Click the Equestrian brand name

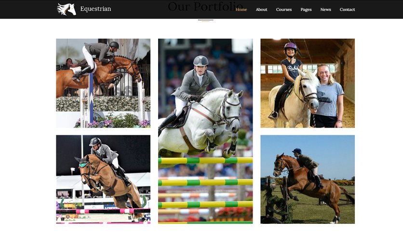[95, 9]
